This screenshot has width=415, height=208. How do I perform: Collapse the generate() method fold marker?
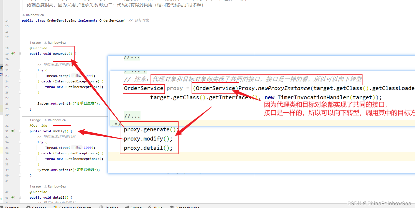[20, 54]
